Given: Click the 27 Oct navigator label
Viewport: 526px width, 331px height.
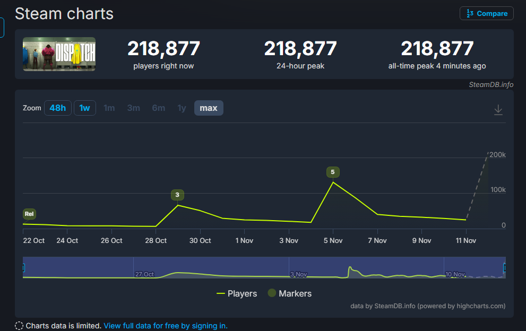Looking at the screenshot, I should [144, 274].
